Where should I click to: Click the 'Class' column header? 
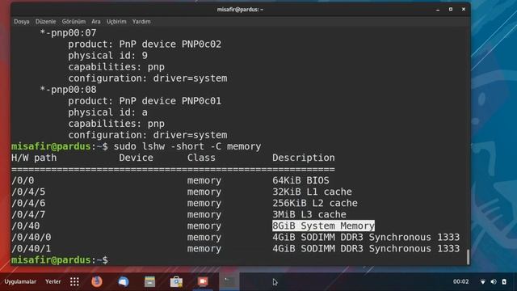201,158
